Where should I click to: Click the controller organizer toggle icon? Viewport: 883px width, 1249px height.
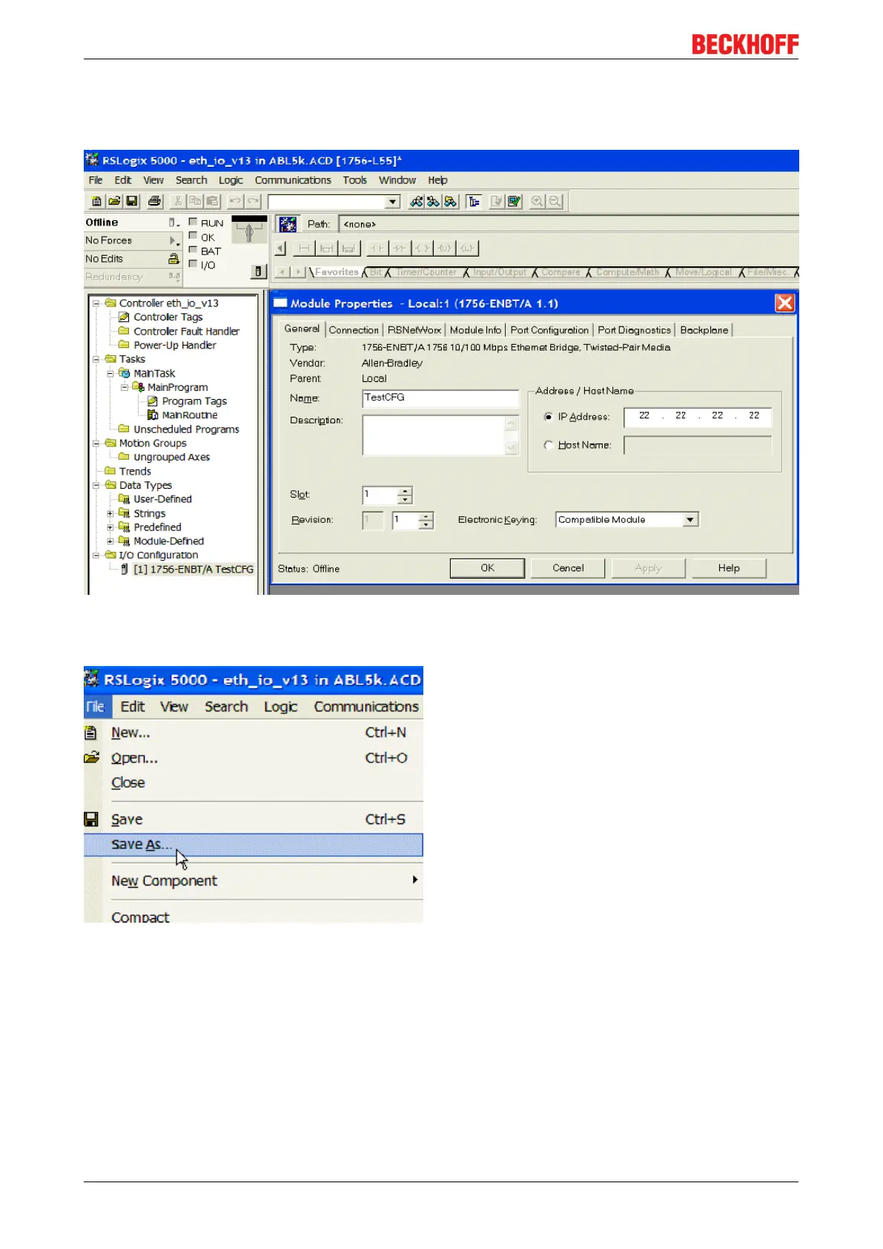click(474, 201)
